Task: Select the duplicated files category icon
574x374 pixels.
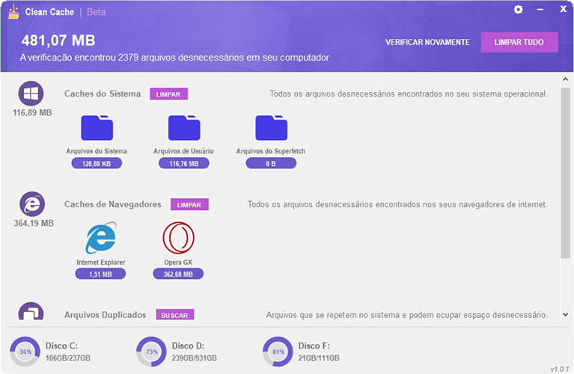Action: click(31, 311)
